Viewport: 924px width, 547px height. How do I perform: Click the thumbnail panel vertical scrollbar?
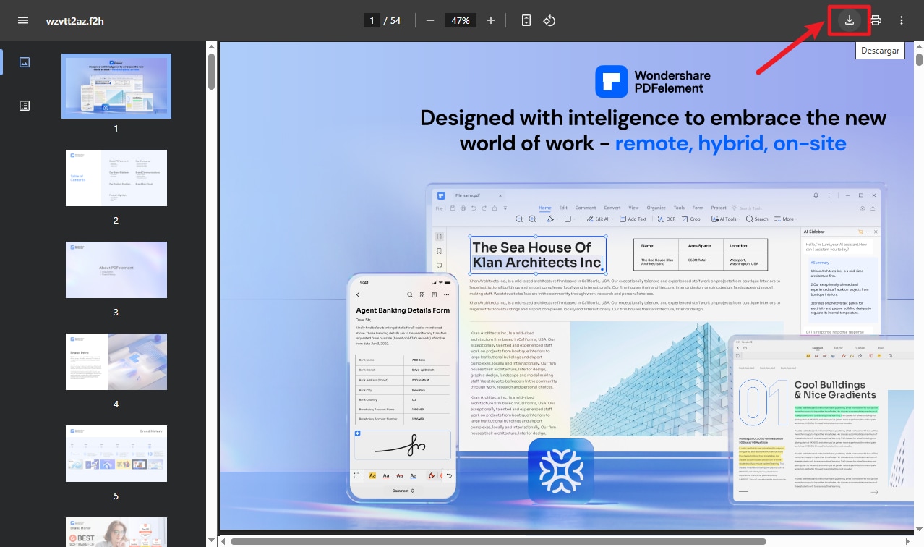pos(211,71)
